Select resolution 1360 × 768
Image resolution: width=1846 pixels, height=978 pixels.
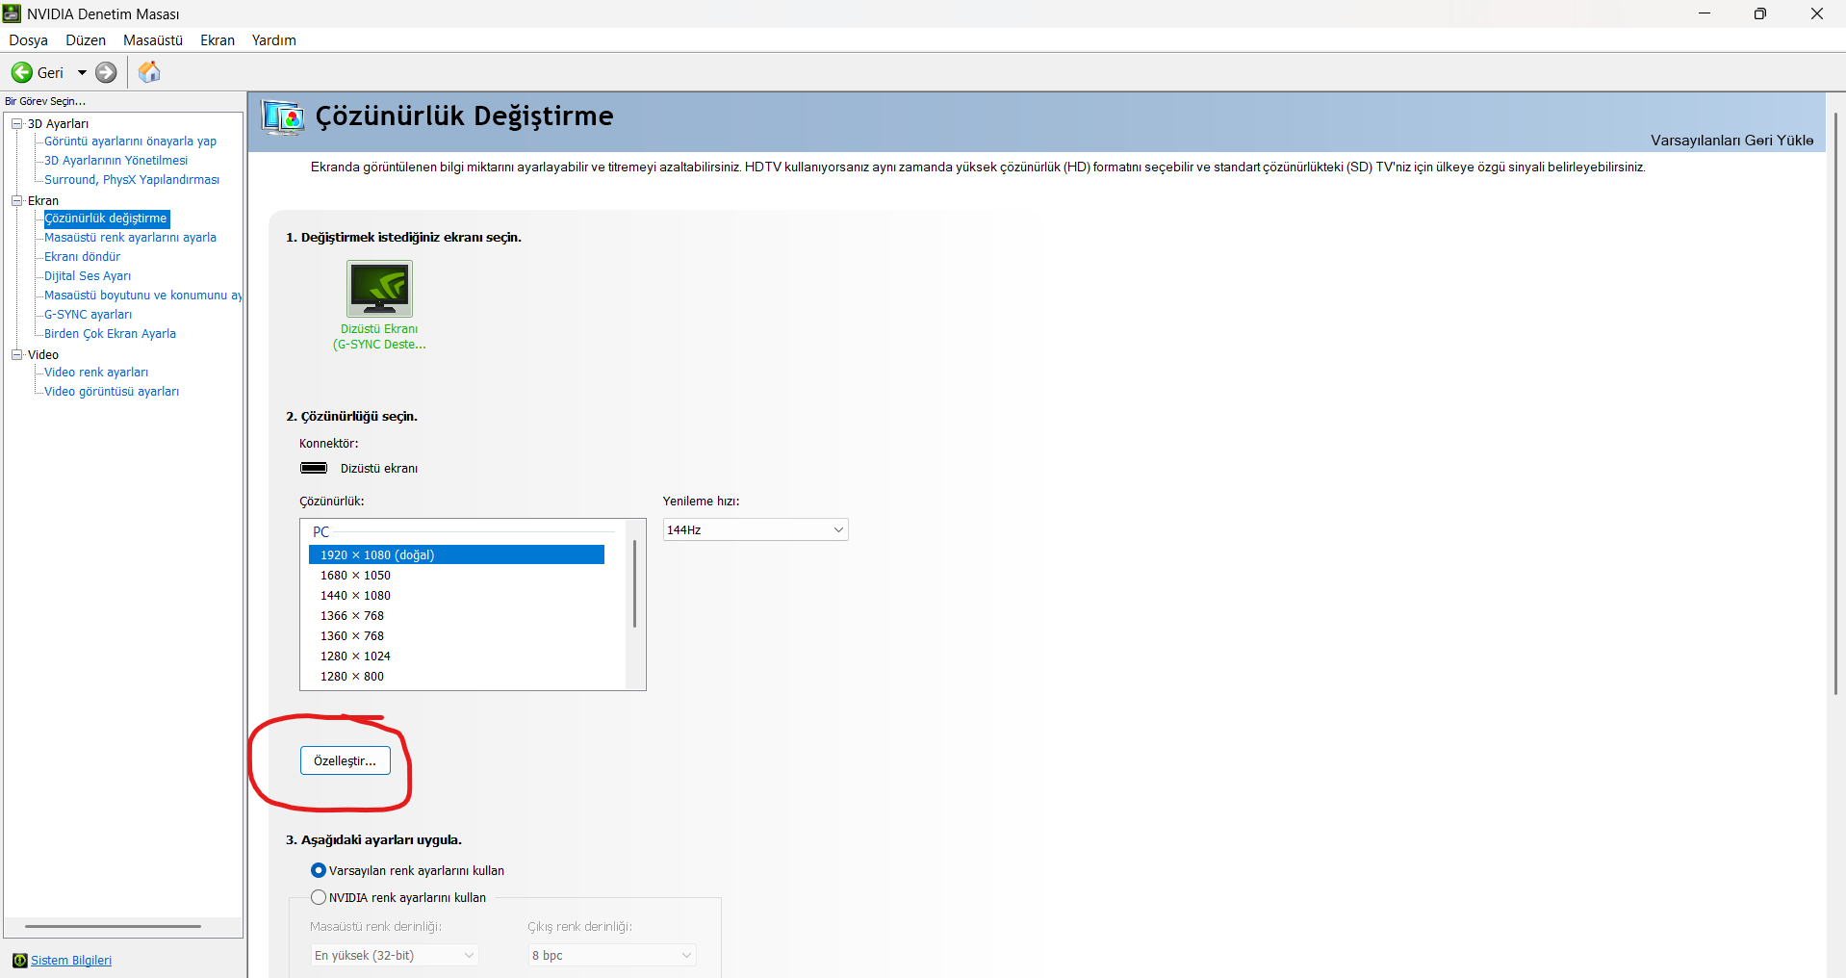point(456,636)
